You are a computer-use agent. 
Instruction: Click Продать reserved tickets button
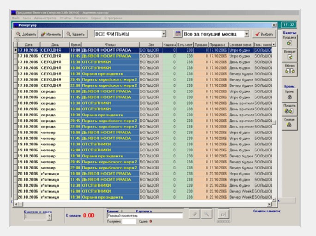click(289, 109)
